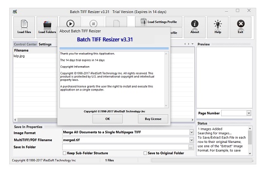
Task: Click the bottom progress bar
Action: tap(202, 160)
